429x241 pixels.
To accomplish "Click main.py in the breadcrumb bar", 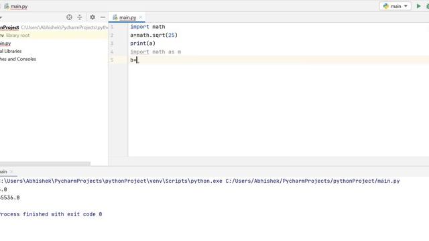I will pos(19,6).
